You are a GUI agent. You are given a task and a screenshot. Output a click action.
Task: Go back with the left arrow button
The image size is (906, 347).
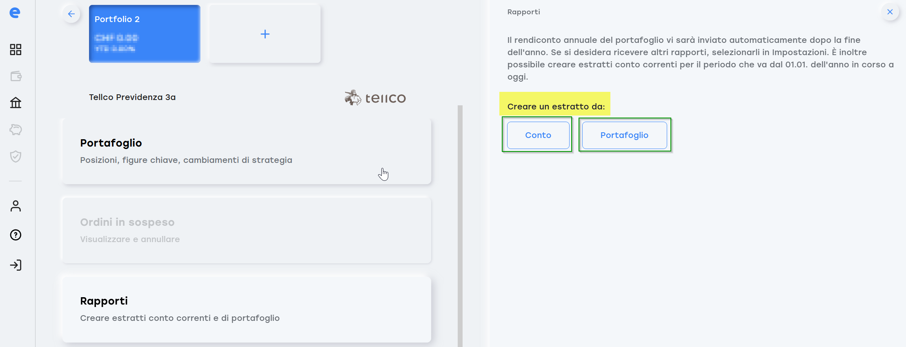point(71,14)
